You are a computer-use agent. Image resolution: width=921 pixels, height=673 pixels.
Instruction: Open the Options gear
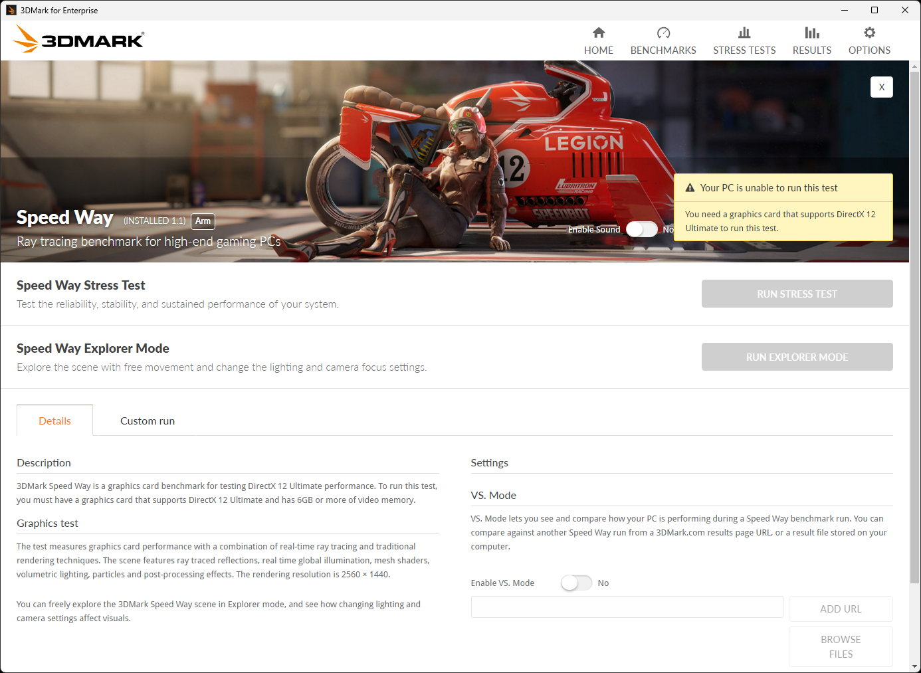(869, 41)
